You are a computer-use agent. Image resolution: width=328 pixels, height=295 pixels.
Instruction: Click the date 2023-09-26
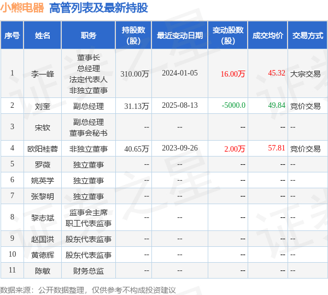coord(180,148)
